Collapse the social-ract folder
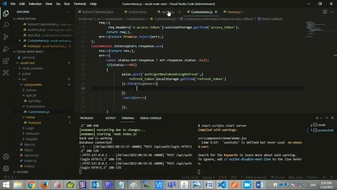 tap(27, 63)
